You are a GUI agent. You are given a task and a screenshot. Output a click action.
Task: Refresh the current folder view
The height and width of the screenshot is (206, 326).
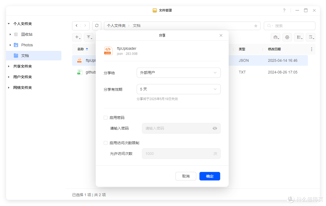click(97, 26)
